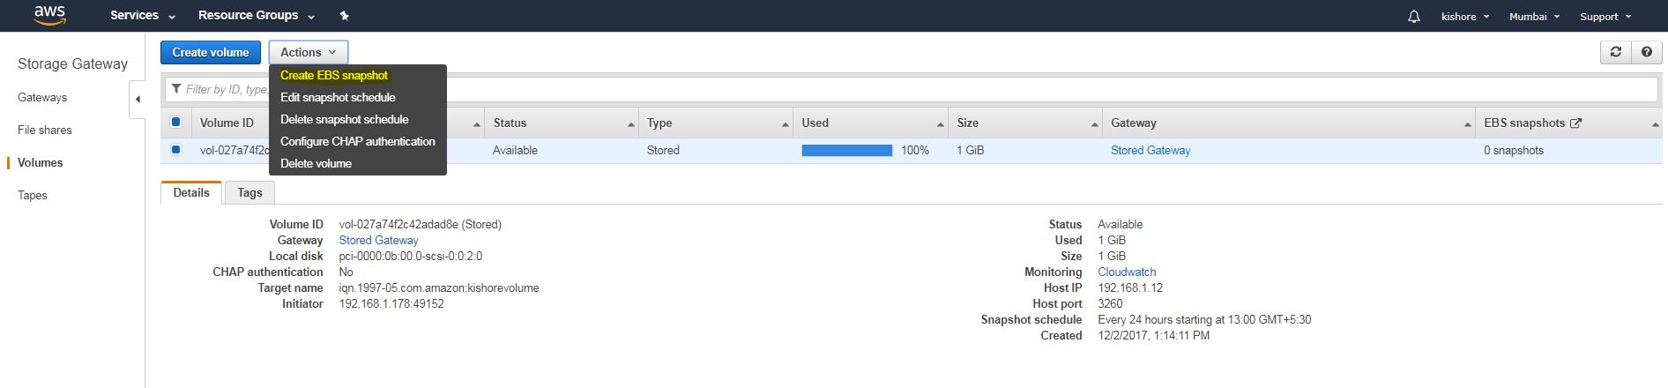Open the notifications bell icon
1668x388 pixels.
[x=1414, y=17]
